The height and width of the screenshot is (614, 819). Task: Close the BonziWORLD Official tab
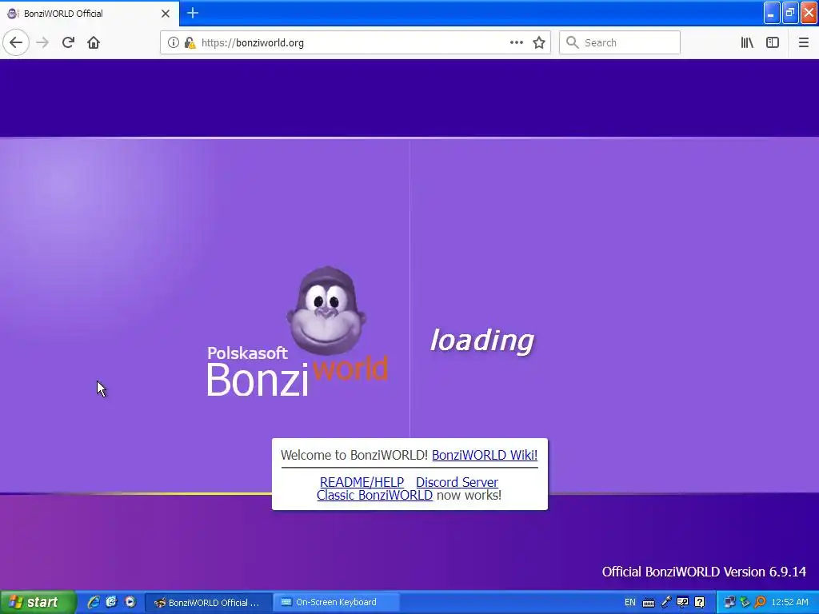pos(165,14)
